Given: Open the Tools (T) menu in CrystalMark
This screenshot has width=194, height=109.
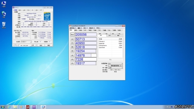Looking at the screenshot, I should (85, 28).
